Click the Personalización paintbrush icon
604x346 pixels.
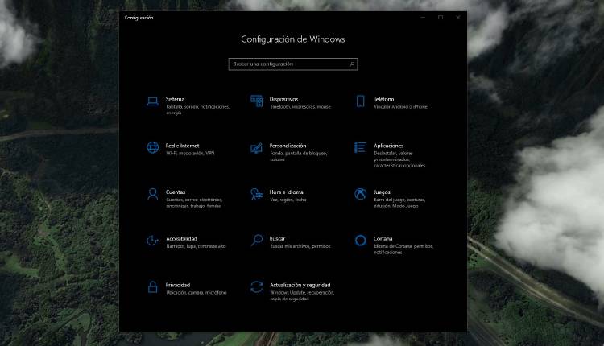257,148
